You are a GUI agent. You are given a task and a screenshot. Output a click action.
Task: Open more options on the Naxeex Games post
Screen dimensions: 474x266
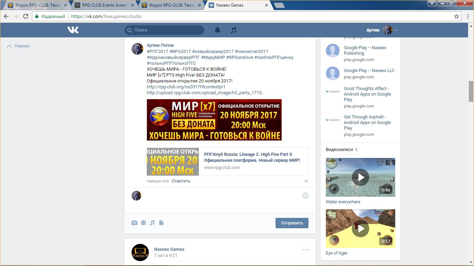305,249
